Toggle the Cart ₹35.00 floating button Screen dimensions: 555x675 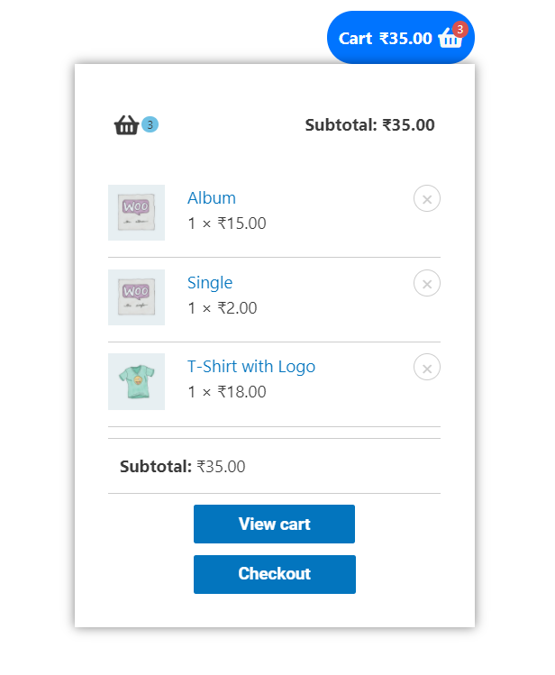point(386,39)
